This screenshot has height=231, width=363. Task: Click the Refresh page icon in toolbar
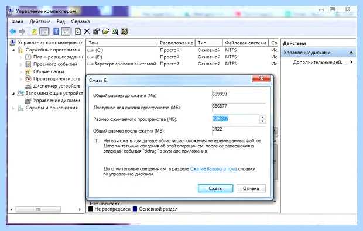(78, 31)
